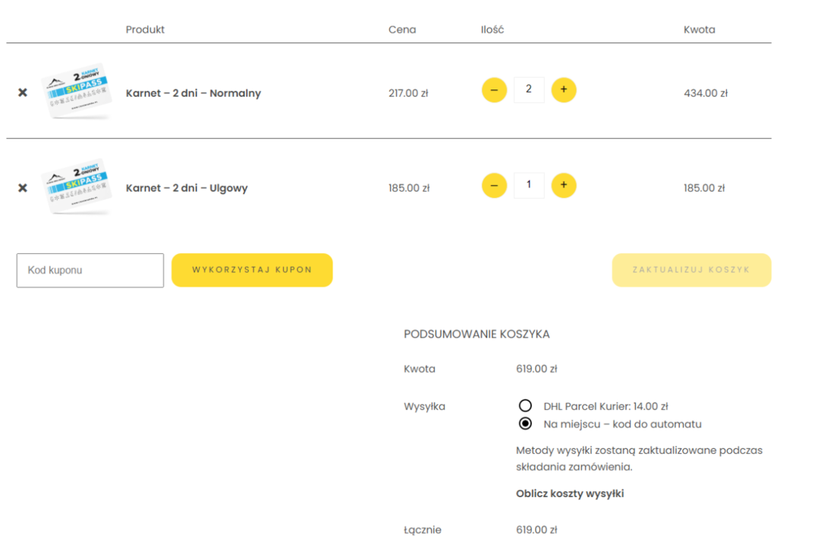Apply coupon with Wykorzystaj Kupon button
Viewport: 827px width, 548px height.
252,271
